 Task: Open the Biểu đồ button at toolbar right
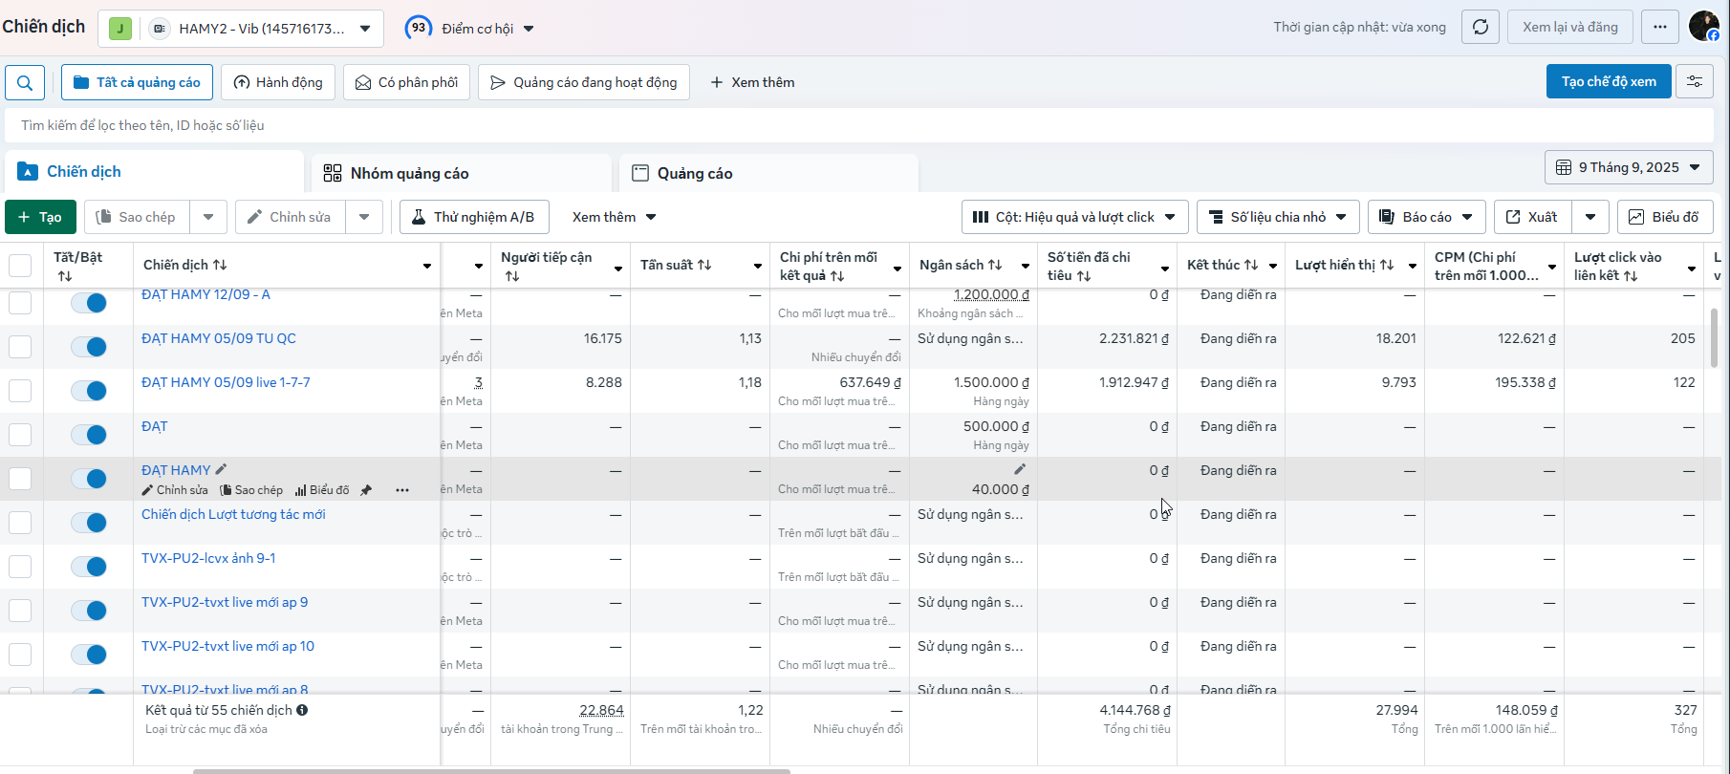click(x=1665, y=217)
